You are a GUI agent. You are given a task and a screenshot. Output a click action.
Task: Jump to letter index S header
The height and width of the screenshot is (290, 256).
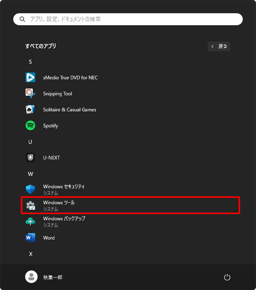point(30,61)
